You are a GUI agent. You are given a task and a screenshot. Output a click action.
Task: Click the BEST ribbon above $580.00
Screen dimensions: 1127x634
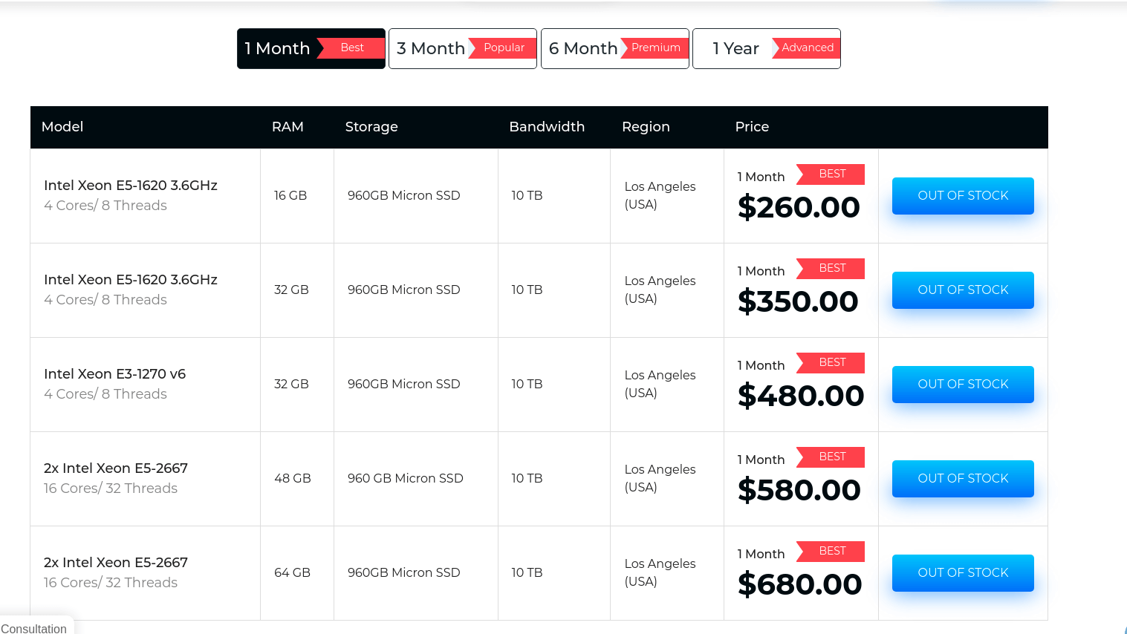click(x=831, y=457)
